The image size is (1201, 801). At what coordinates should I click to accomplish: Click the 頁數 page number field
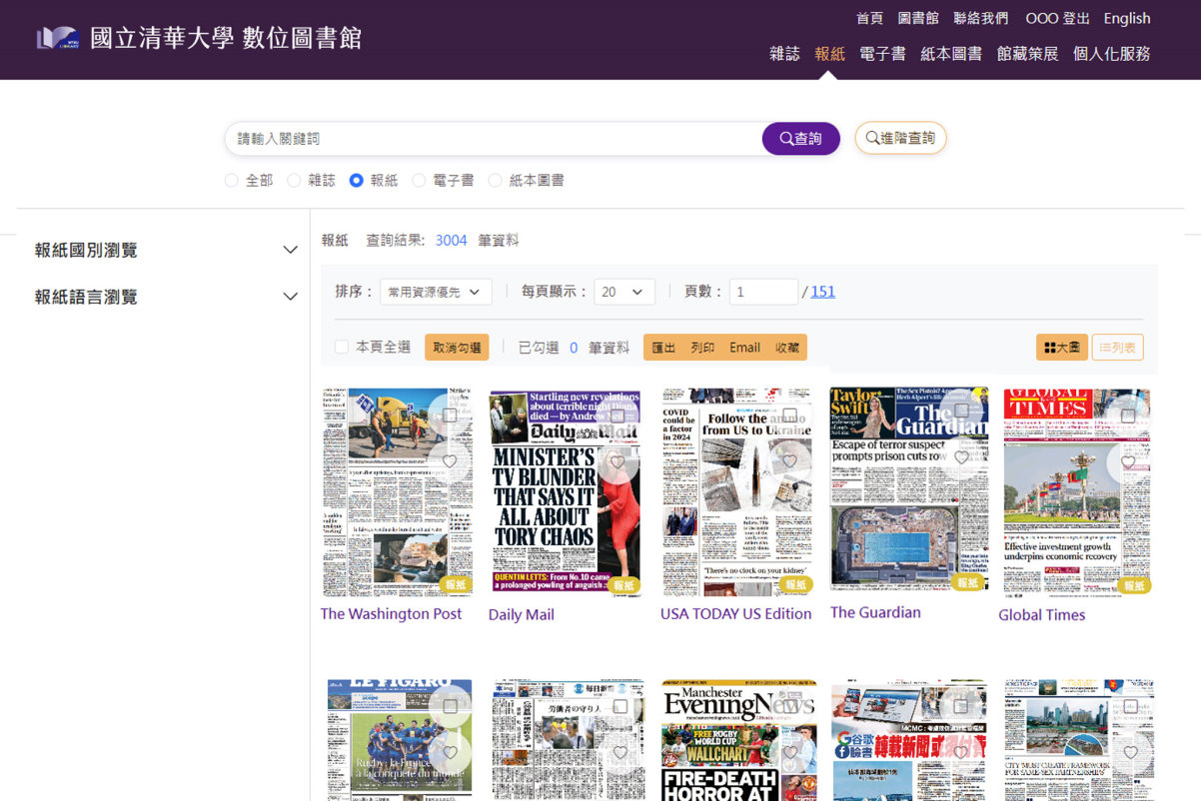click(763, 292)
